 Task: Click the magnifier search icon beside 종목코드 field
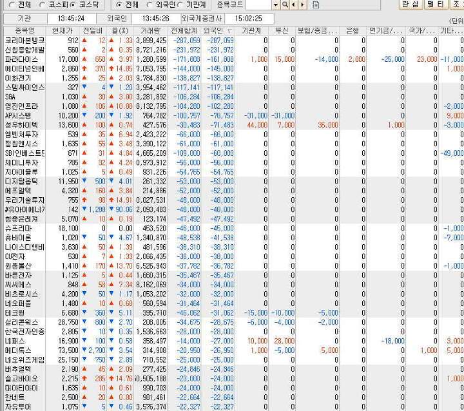coord(285,5)
